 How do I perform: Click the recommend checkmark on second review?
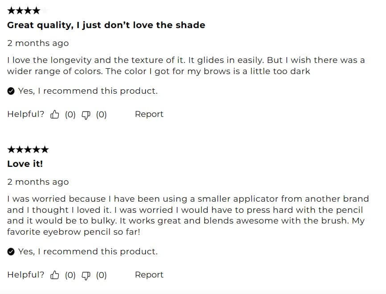coord(11,252)
